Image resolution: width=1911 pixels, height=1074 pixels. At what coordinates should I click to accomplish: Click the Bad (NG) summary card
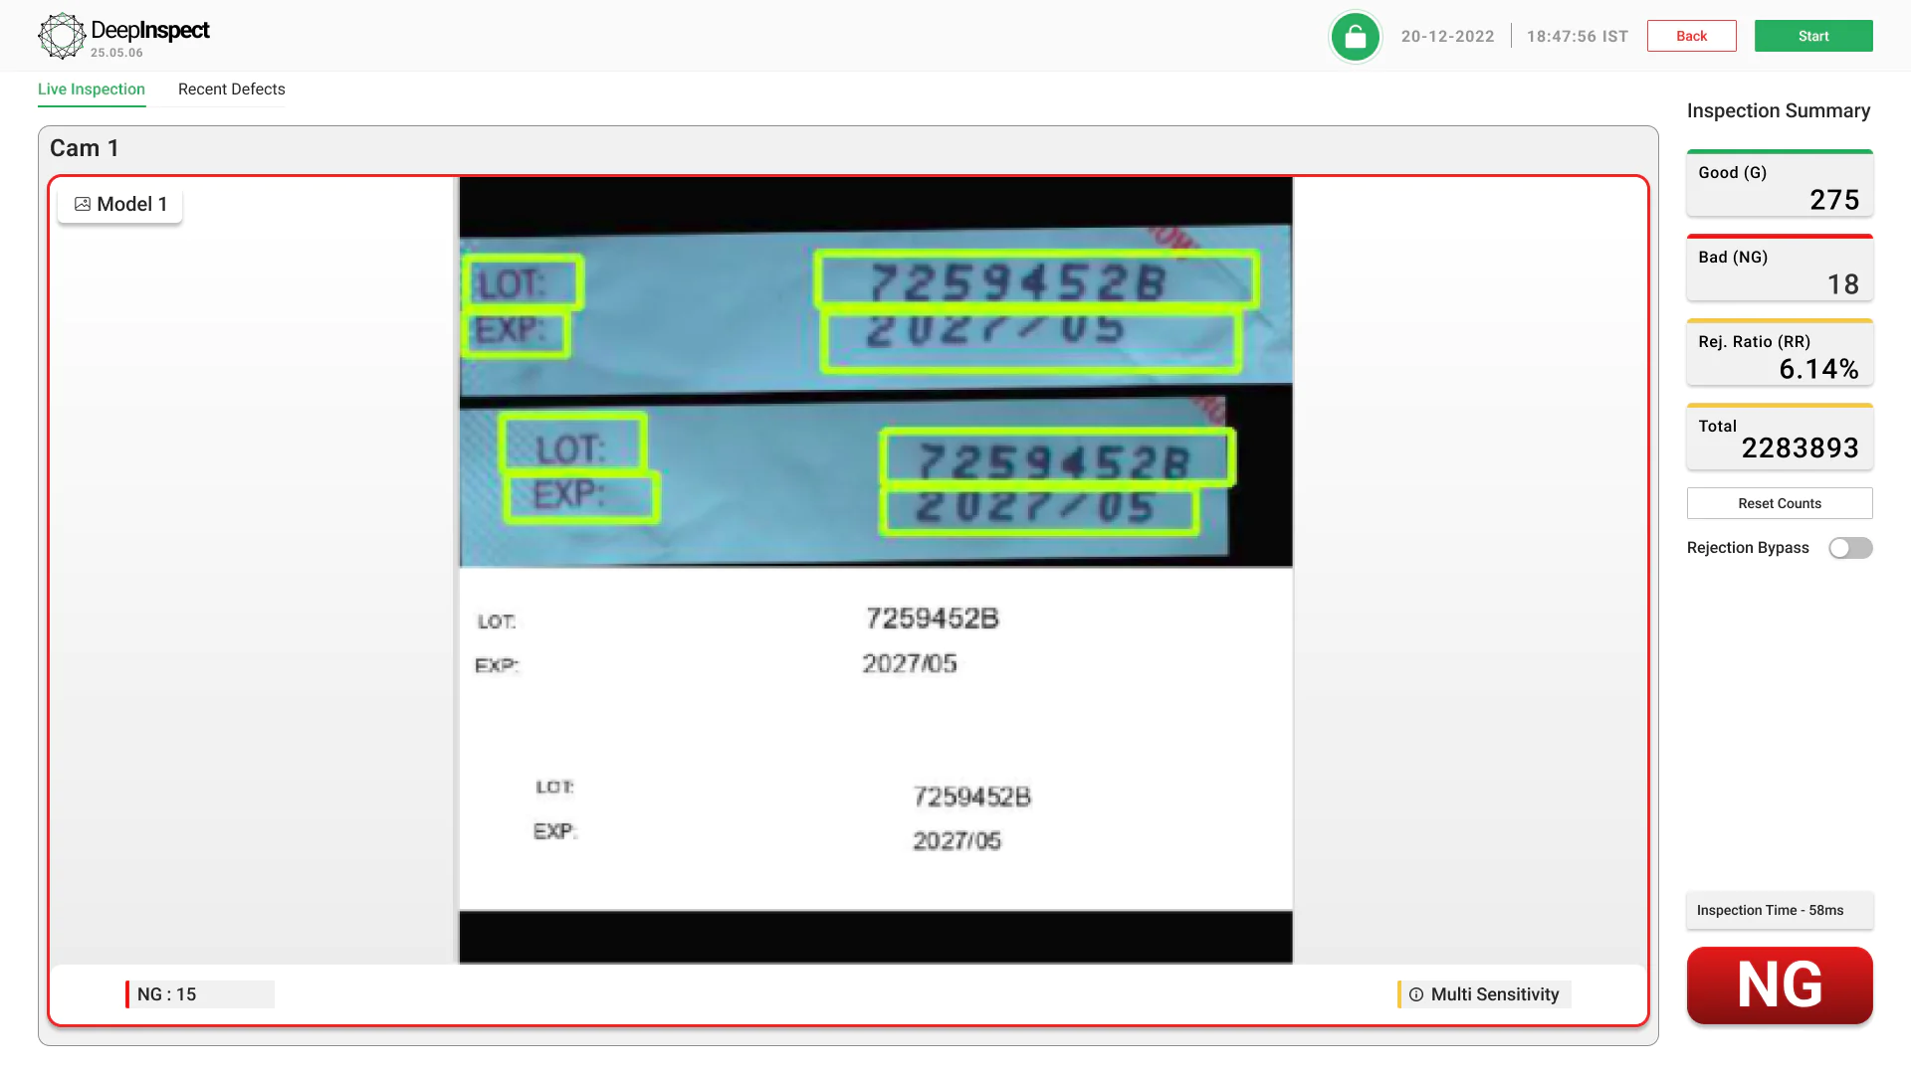[1780, 268]
